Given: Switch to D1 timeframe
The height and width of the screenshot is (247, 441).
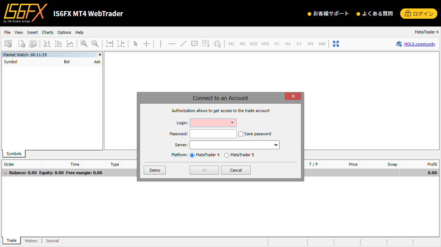Looking at the screenshot, I should 299,44.
